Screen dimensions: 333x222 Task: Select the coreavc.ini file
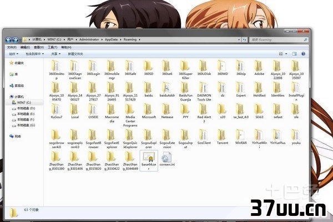(167, 159)
